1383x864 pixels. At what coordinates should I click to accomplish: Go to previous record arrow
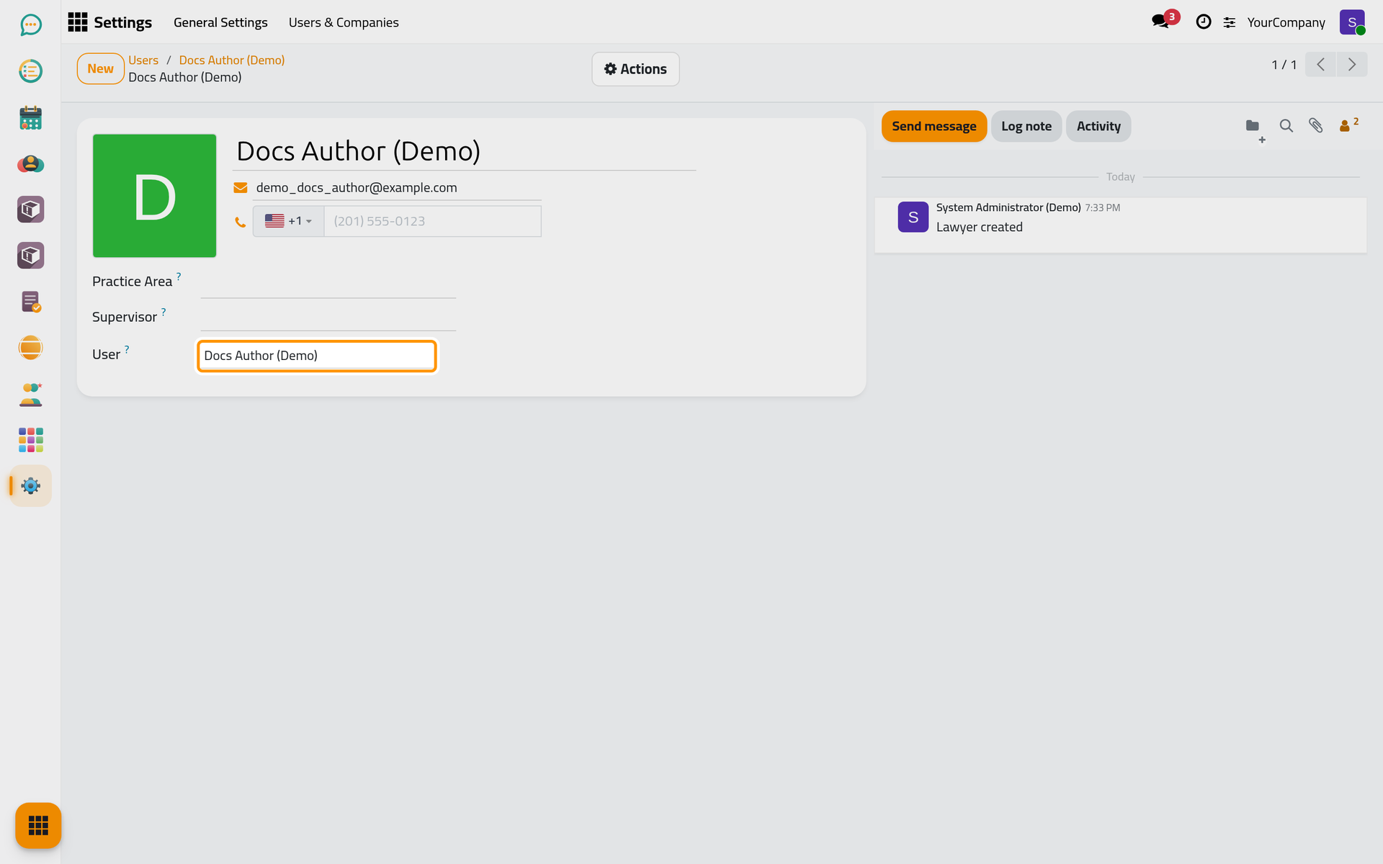[1320, 65]
